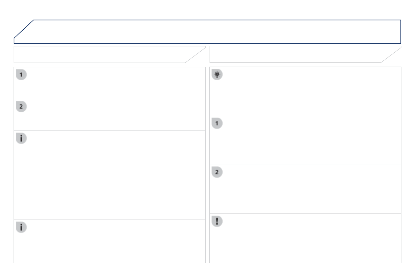Screen dimensions: 415x277
Task: Click the step 2 badge in left column
Action: pyautogui.click(x=21, y=107)
